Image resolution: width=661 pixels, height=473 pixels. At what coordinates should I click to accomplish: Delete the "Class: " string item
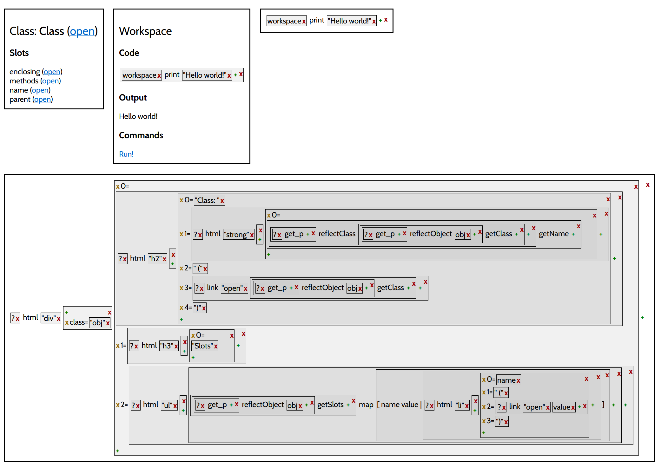tap(222, 201)
